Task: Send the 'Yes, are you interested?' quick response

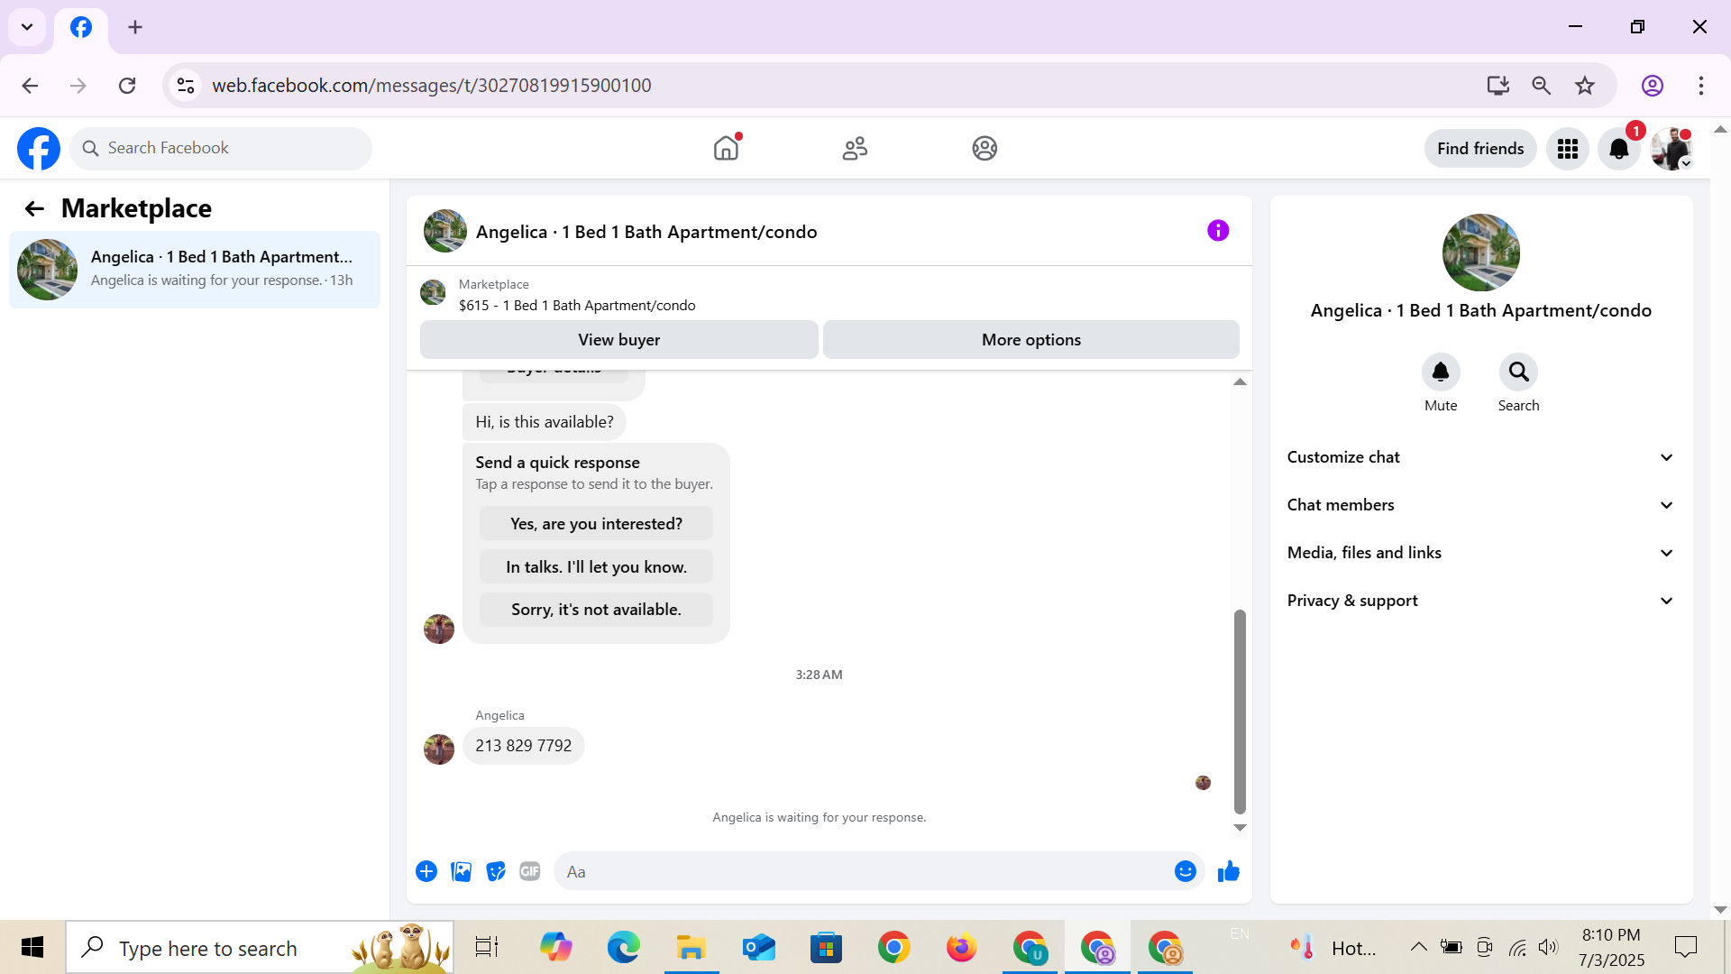Action: point(596,524)
